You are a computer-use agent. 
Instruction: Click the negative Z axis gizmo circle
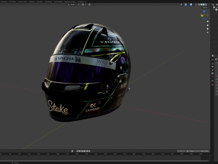(204, 19)
